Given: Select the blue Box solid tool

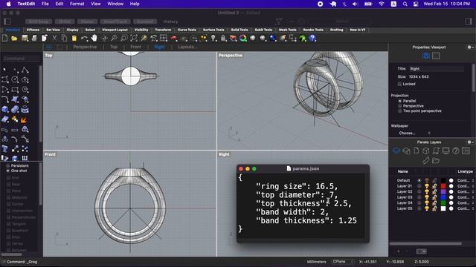Looking at the screenshot, I should [5, 109].
